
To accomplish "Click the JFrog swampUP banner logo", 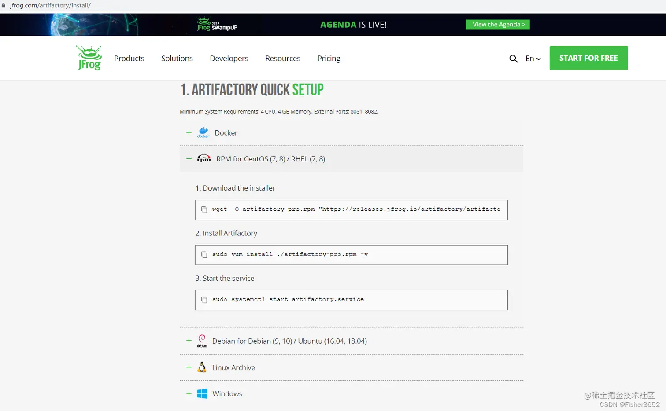I will (217, 24).
